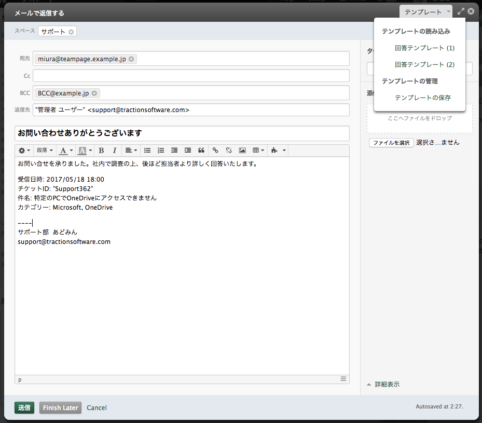Viewport: 482px width, 423px height.
Task: Click the Cc input field
Action: pyautogui.click(x=191, y=76)
